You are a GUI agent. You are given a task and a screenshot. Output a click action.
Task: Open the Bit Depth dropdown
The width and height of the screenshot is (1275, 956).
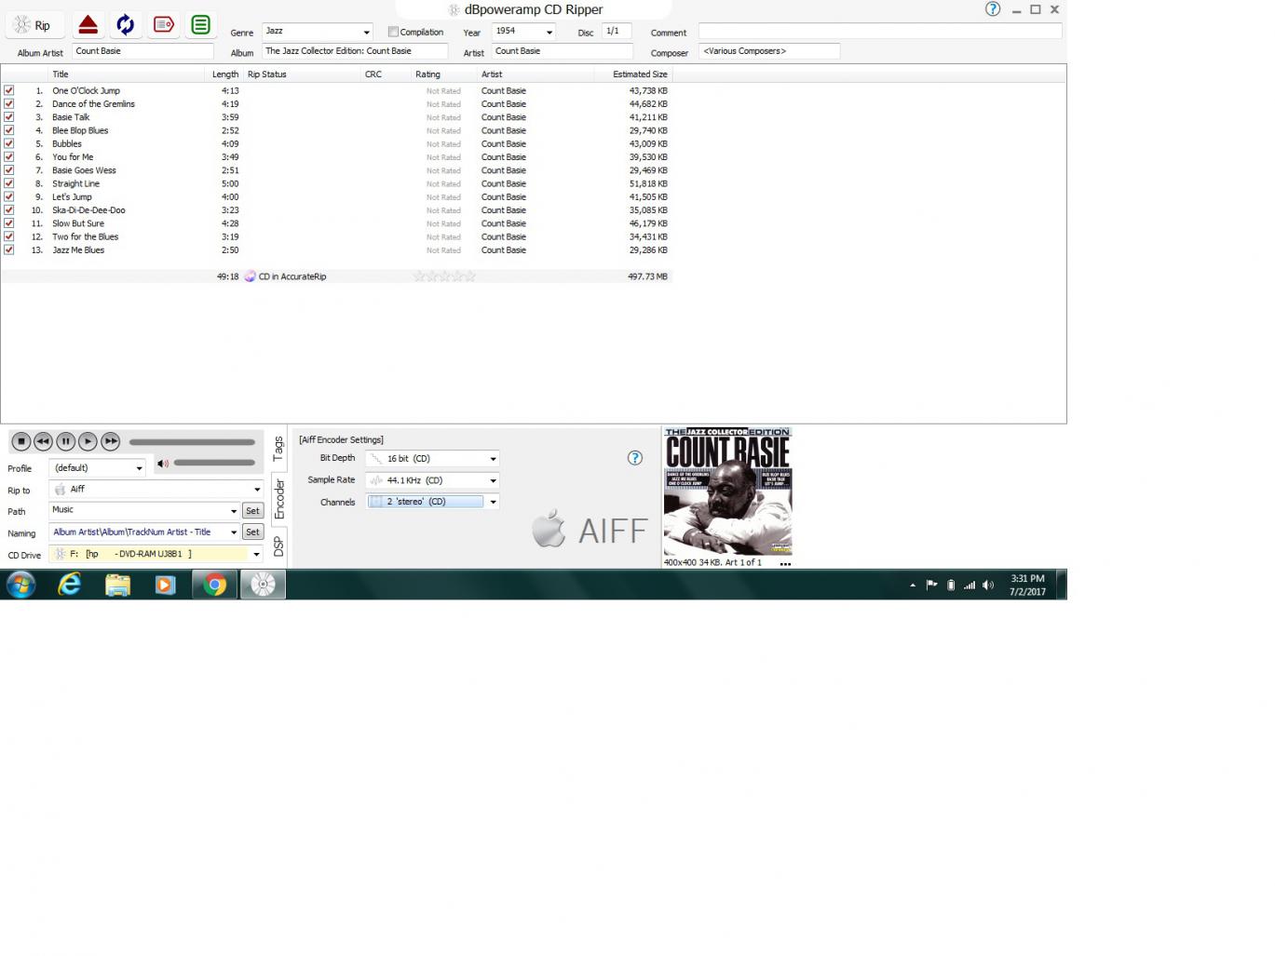[493, 459]
